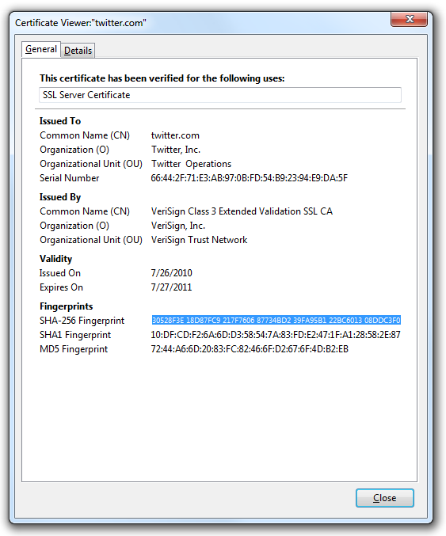Click the serial number value 66:44:2F:71
Screen dimensions: 446x536
point(250,178)
